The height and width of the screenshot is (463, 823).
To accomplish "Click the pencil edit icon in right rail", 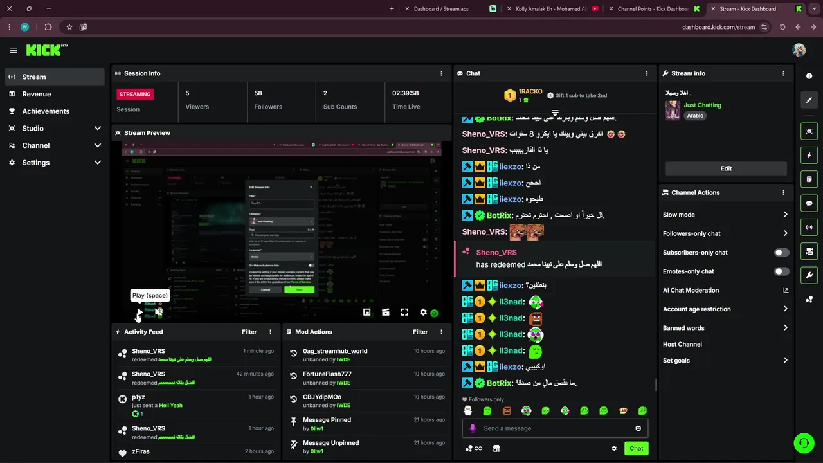I will pos(809,100).
